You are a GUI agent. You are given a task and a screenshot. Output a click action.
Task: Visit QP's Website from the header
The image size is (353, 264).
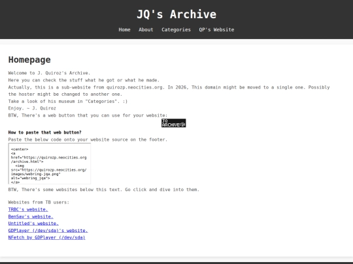tap(216, 29)
